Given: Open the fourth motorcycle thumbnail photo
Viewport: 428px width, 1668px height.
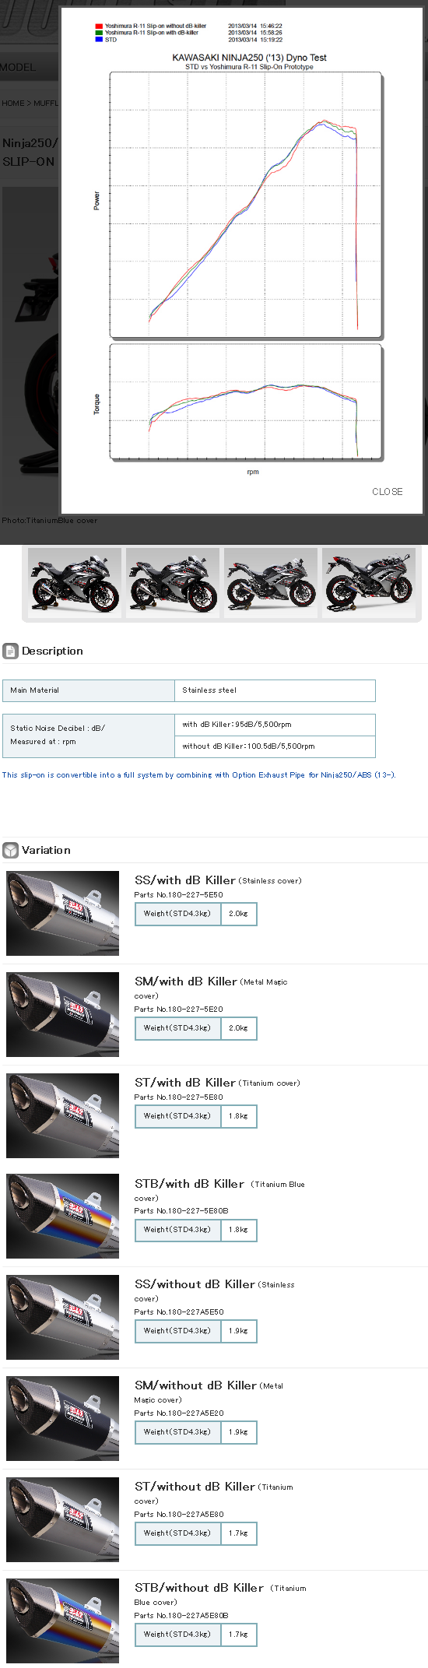Looking at the screenshot, I should coord(369,583).
